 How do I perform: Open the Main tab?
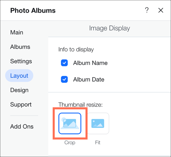point(17,32)
